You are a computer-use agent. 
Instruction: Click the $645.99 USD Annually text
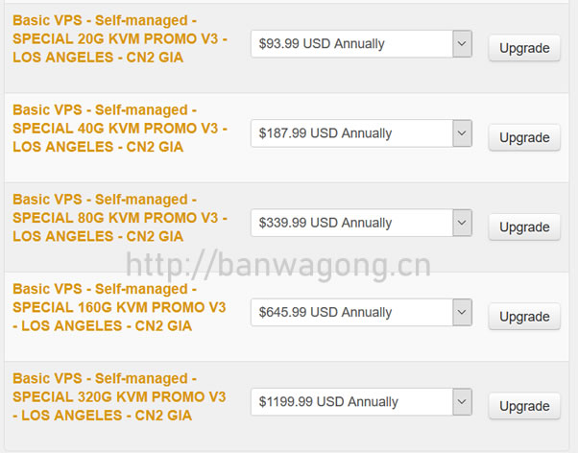pyautogui.click(x=325, y=312)
